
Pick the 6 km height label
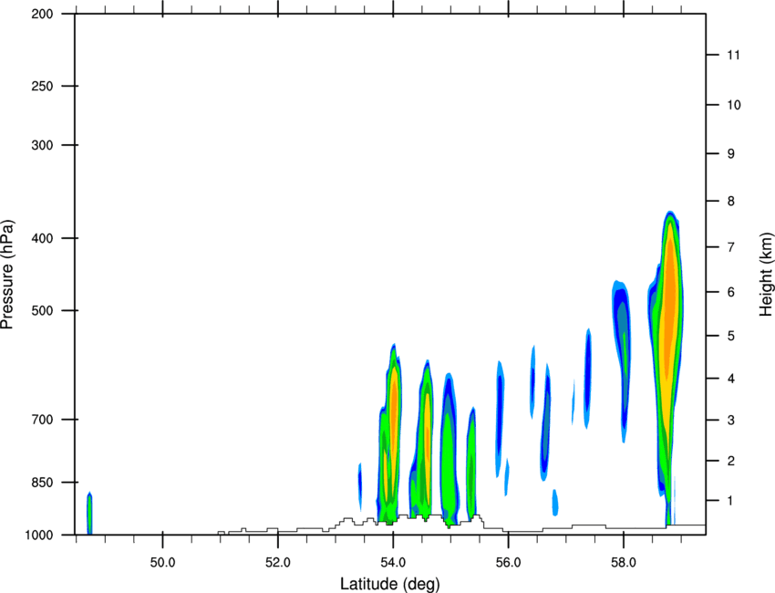[730, 292]
